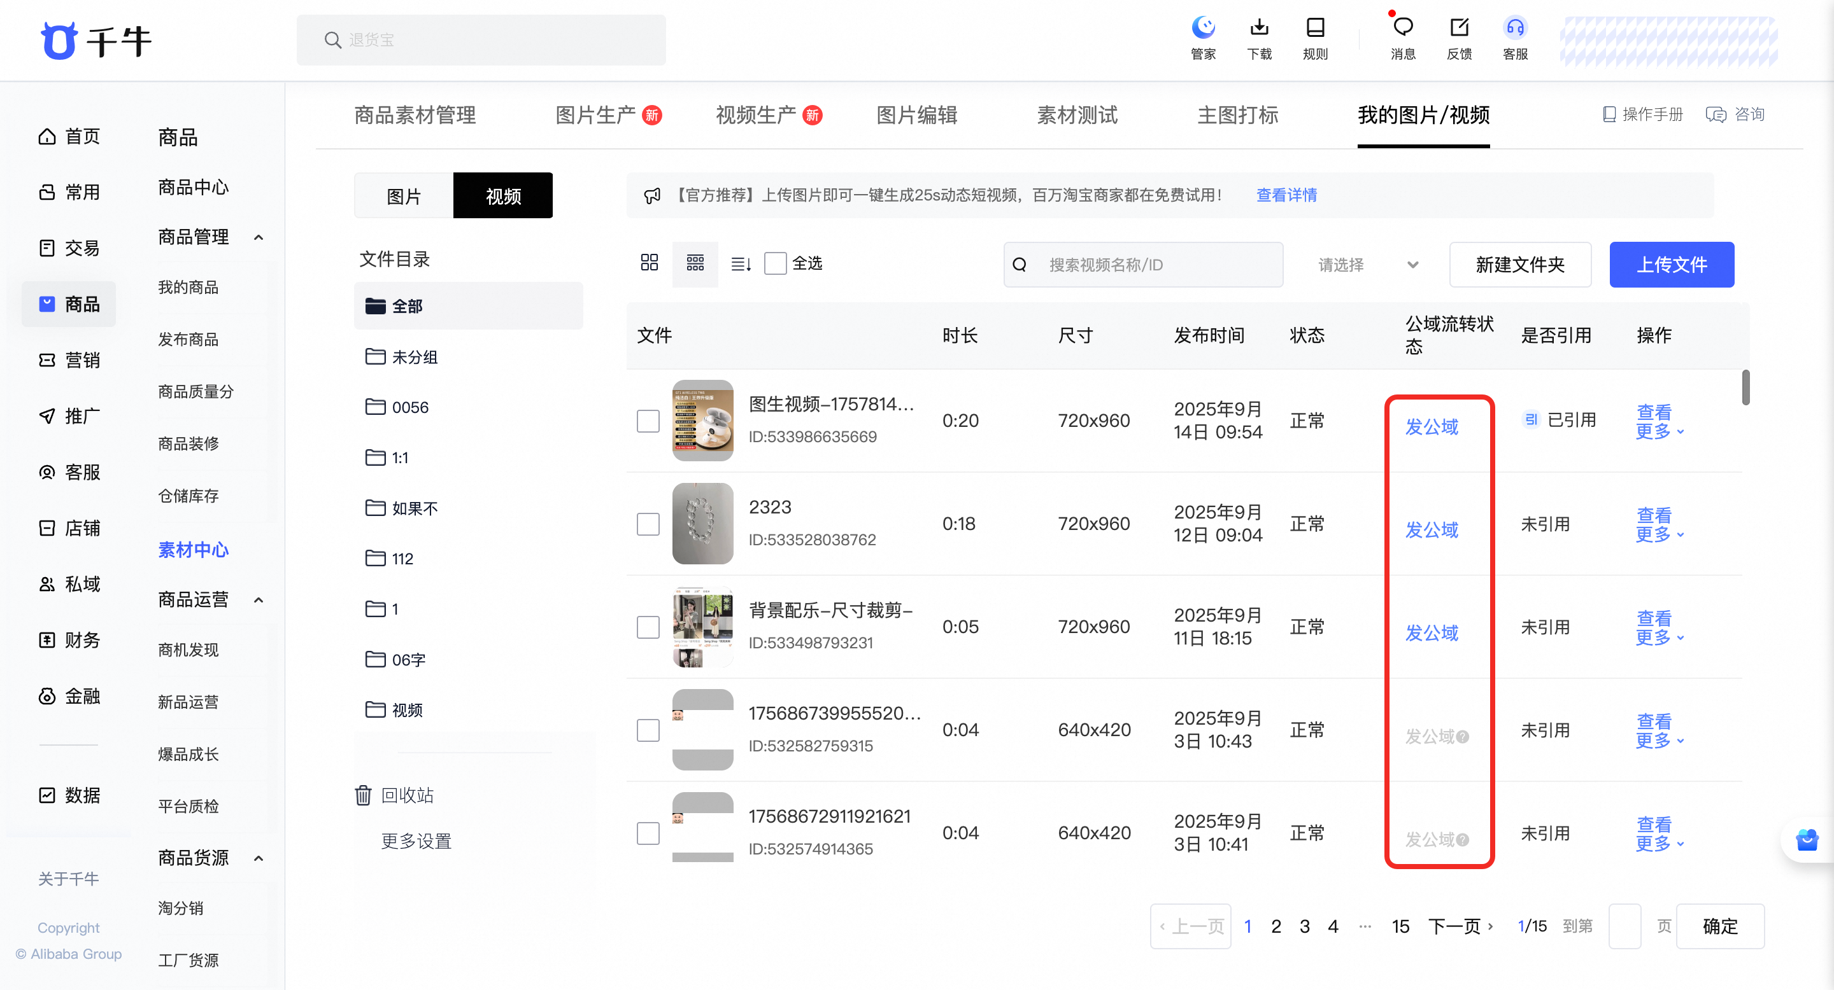
Task: Switch to the 图片 media toggle
Action: 403,195
